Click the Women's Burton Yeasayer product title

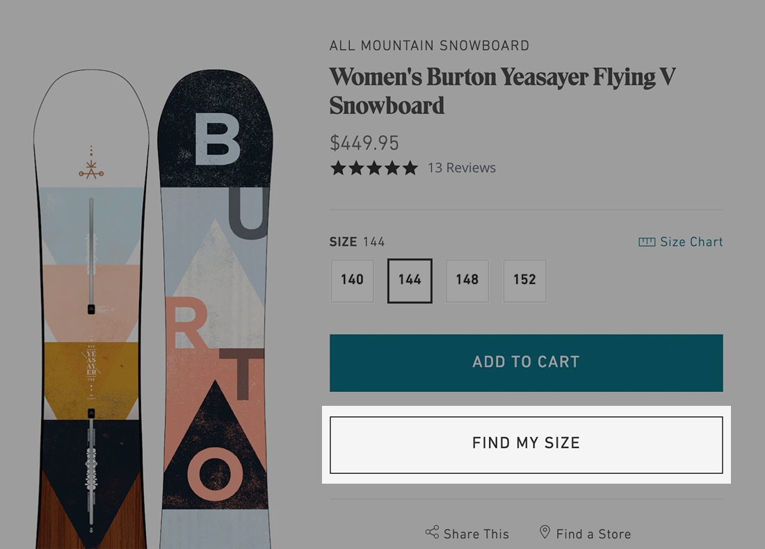[x=502, y=91]
